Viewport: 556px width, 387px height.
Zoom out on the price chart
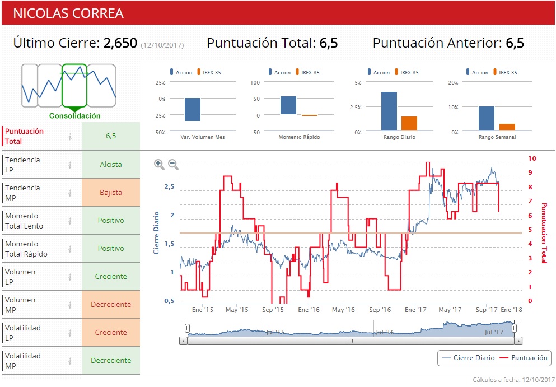(173, 164)
